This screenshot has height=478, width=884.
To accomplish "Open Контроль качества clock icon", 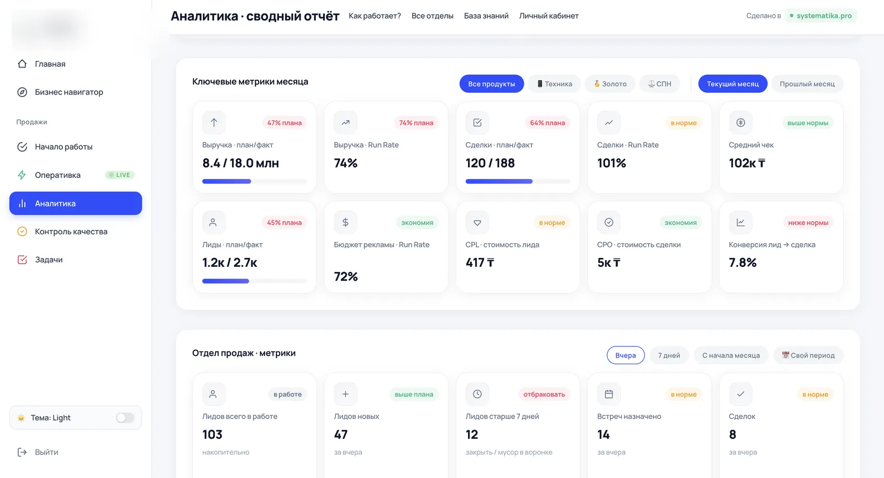I will (x=22, y=232).
